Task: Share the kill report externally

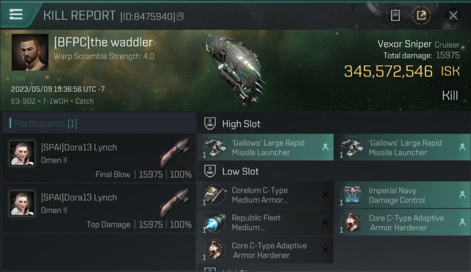Action: coord(421,15)
